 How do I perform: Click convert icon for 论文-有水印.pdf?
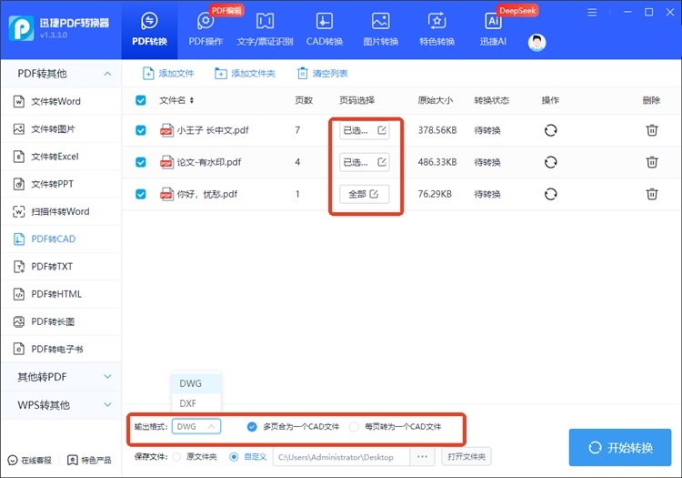(x=551, y=162)
